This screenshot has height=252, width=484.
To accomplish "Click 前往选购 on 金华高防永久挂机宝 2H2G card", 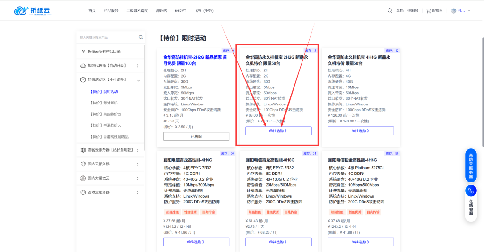I will (278, 130).
